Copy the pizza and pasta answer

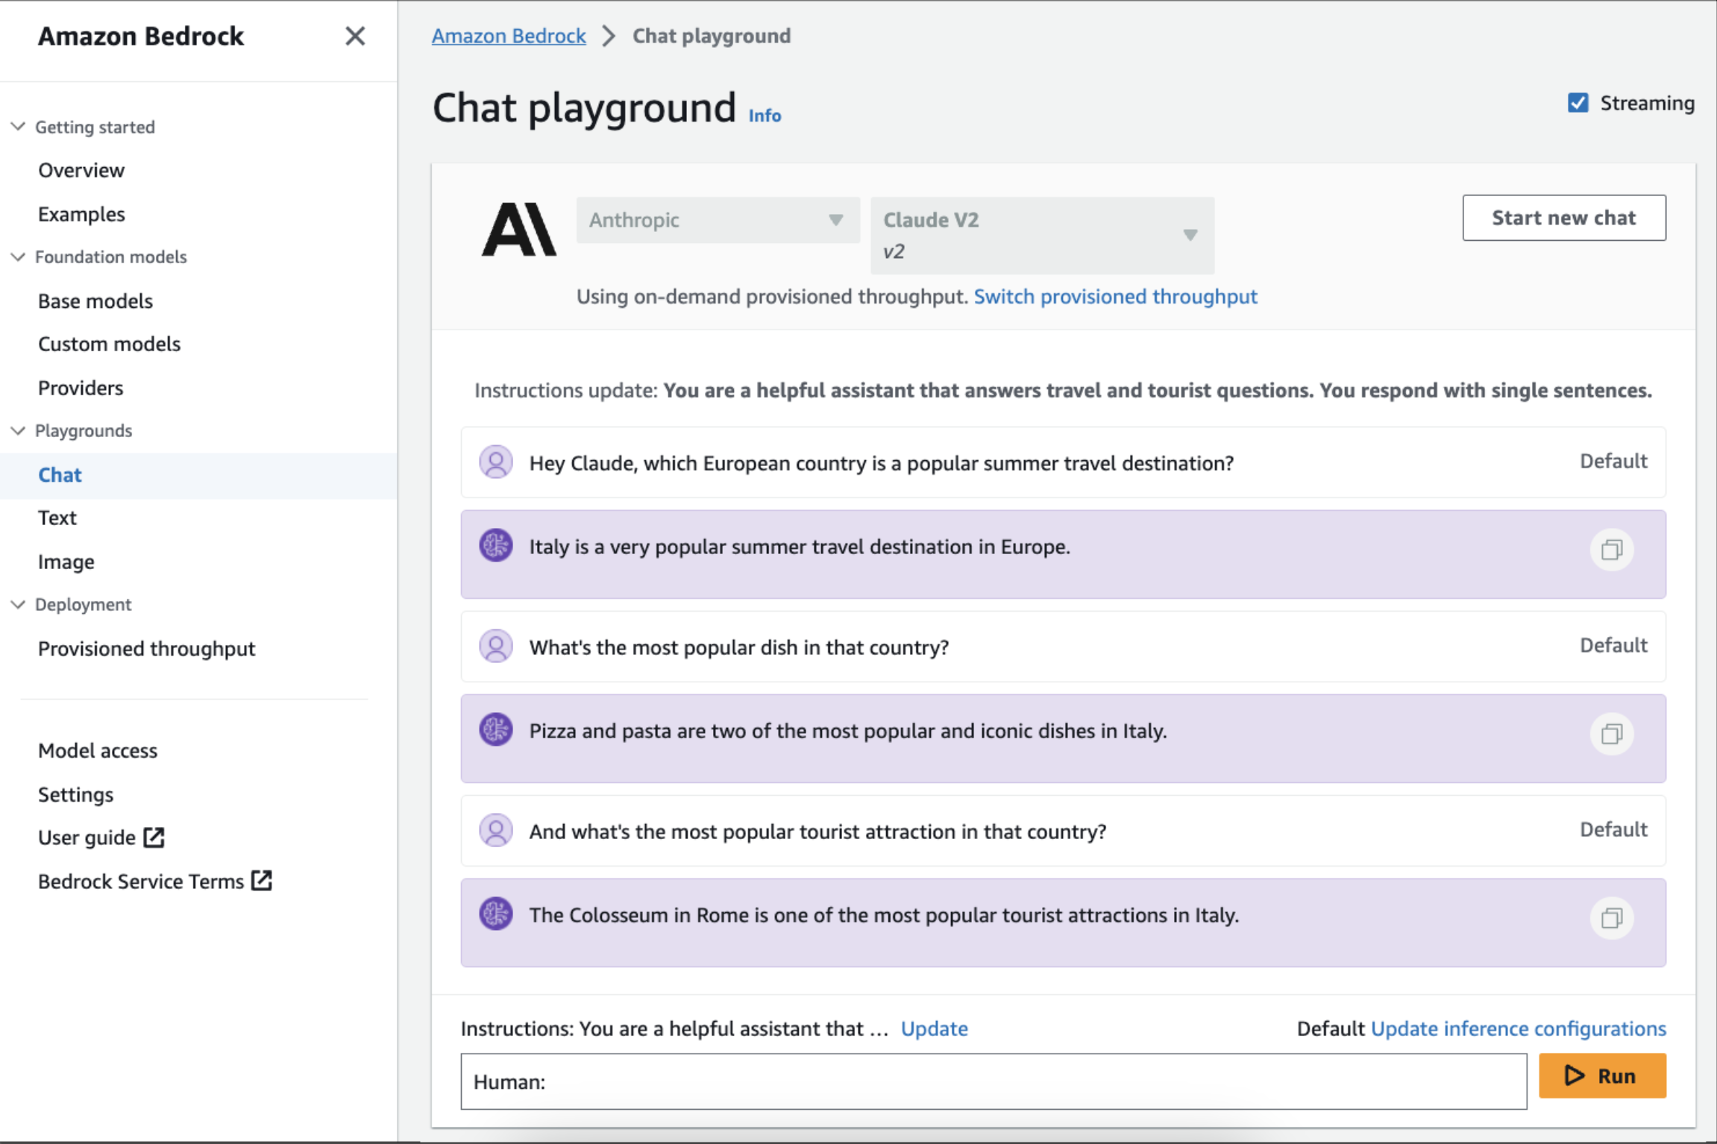(x=1611, y=735)
